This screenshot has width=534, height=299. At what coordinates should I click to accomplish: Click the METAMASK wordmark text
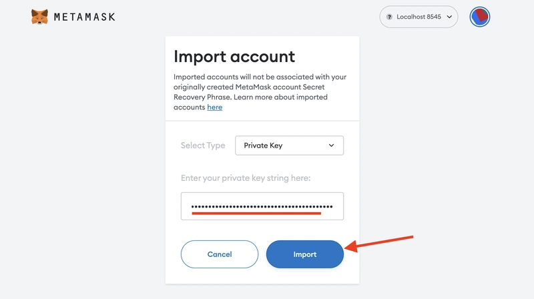[x=85, y=17]
